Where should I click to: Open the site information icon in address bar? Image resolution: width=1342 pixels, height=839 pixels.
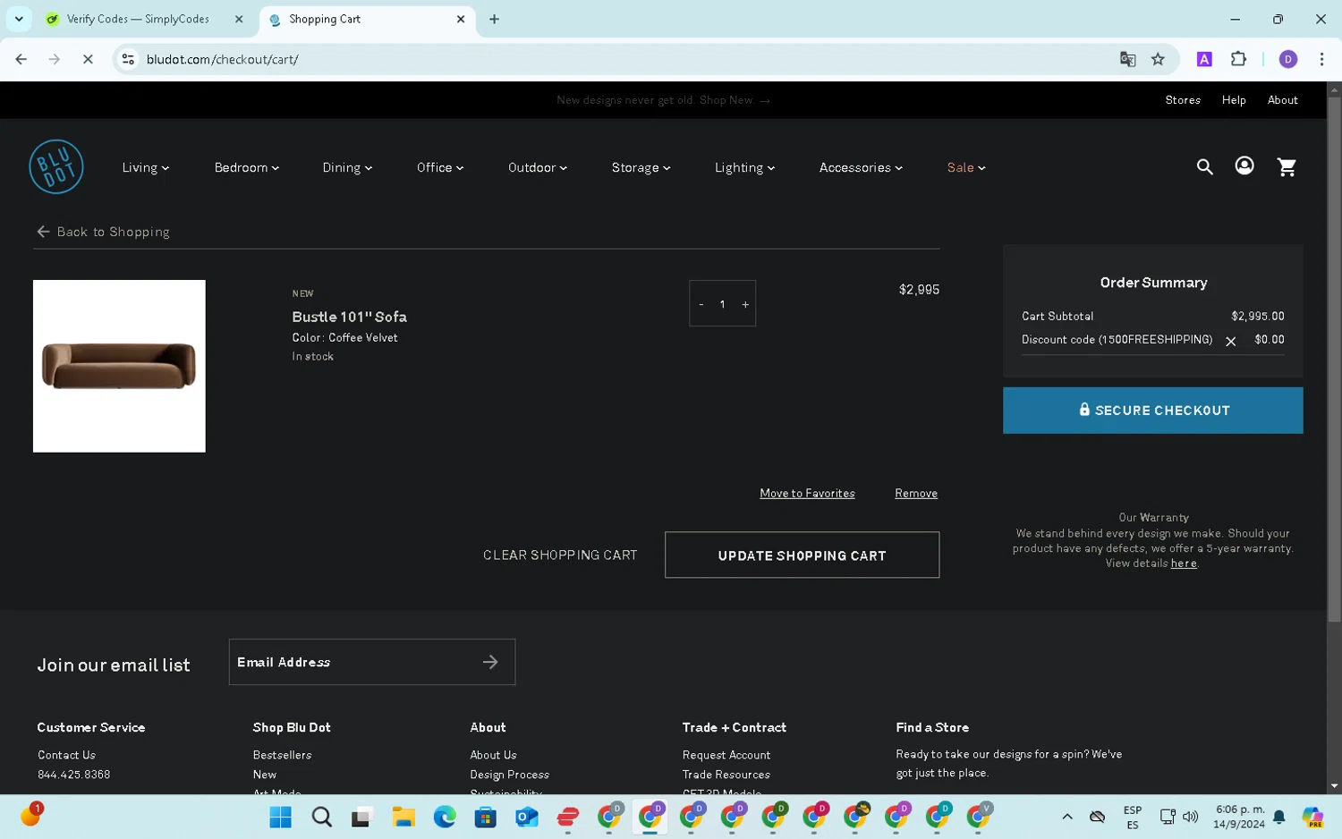click(x=128, y=59)
